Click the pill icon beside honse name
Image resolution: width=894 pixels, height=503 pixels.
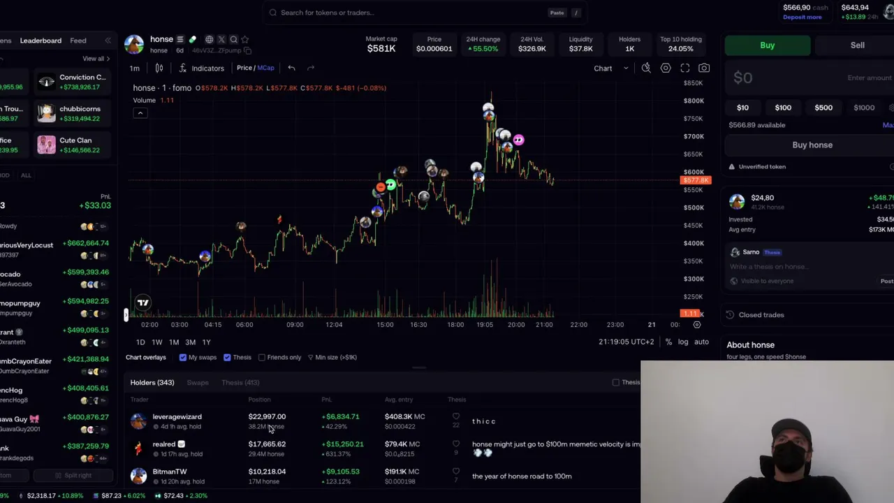193,39
